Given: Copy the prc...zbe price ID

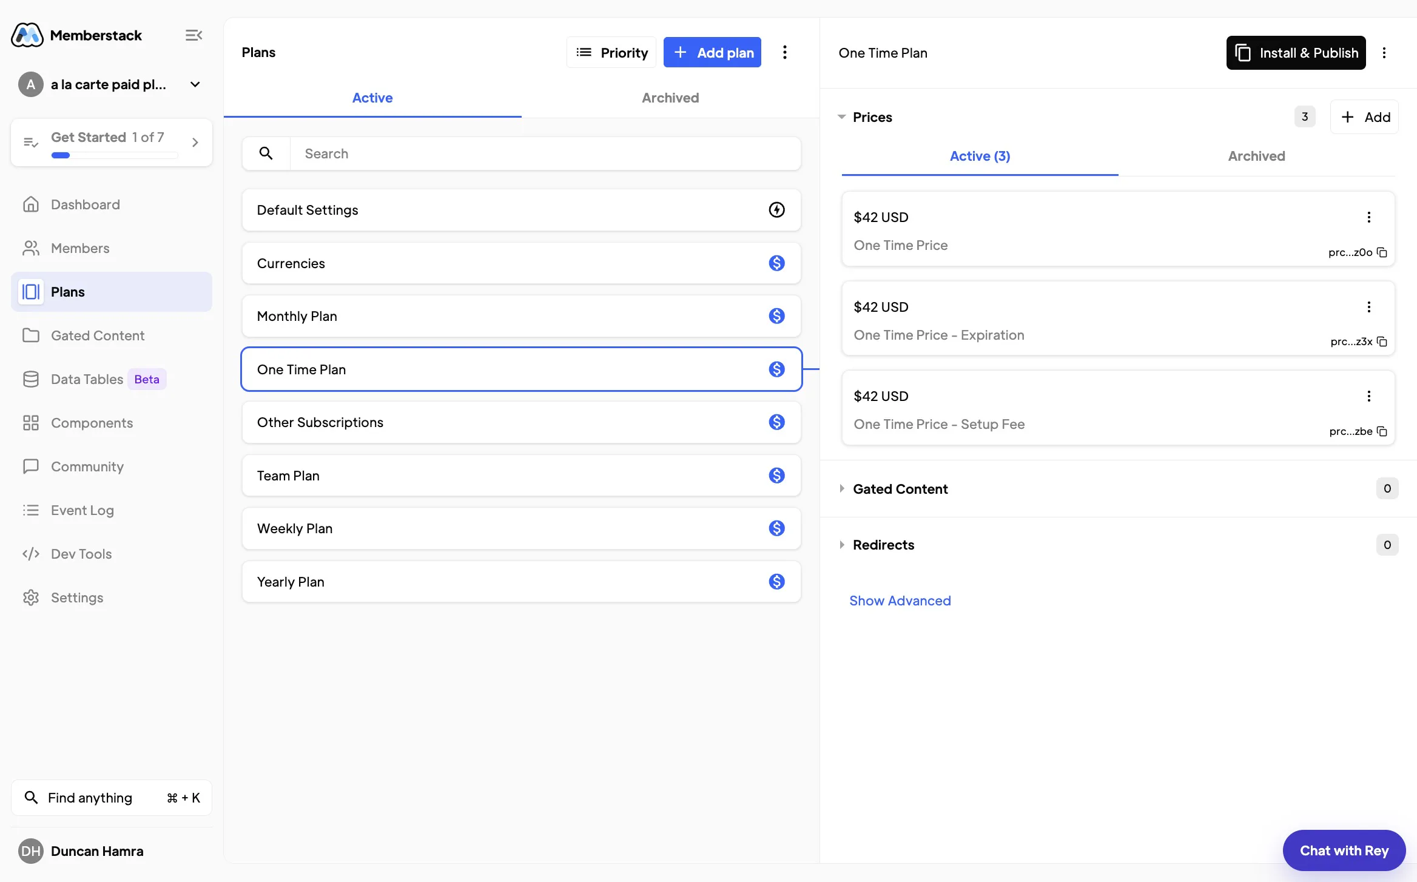Looking at the screenshot, I should click(1382, 431).
